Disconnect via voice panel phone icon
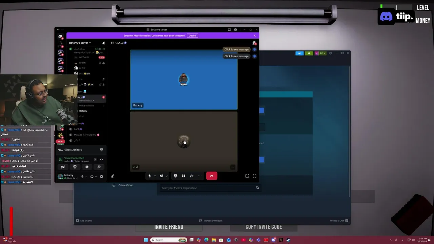 click(101, 159)
